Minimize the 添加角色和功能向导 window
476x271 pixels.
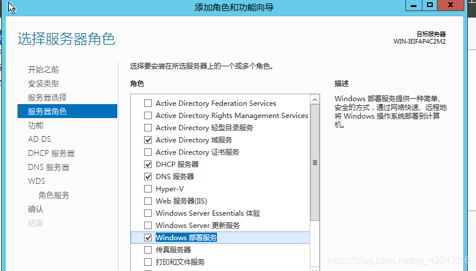(x=414, y=5)
